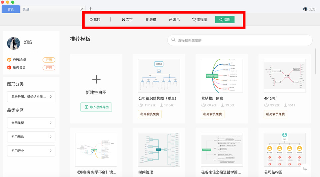Expand the 热门行业 section
This screenshot has width=320, height=177.
pyautogui.click(x=31, y=151)
